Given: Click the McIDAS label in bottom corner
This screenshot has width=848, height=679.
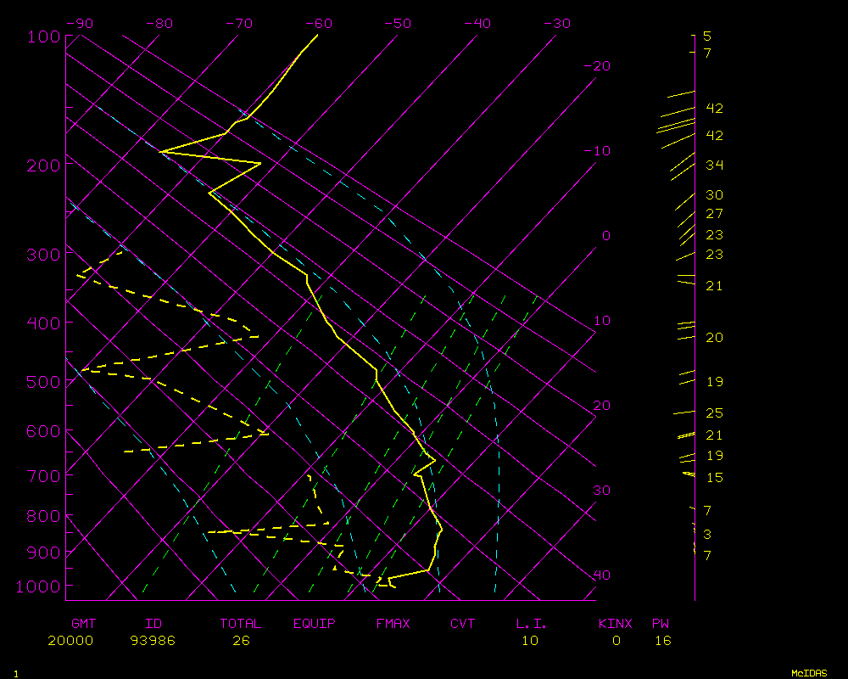Looking at the screenshot, I should click(809, 672).
